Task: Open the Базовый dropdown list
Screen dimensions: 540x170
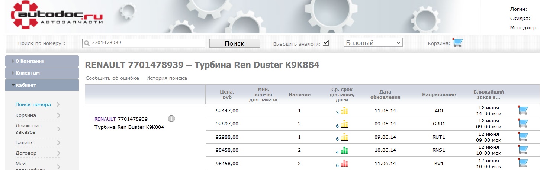Action: (373, 43)
